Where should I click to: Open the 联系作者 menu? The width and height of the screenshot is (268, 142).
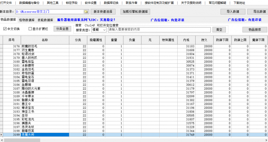click(132, 3)
